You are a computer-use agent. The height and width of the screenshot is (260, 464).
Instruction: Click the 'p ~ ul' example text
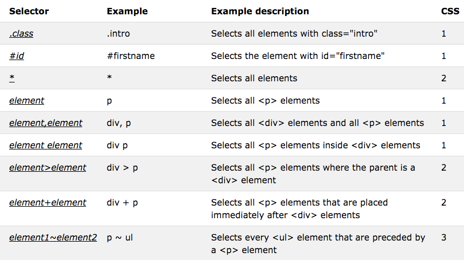pos(120,238)
